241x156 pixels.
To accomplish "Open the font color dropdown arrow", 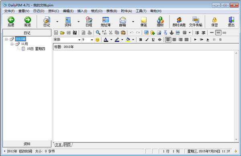I will coord(111,40).
